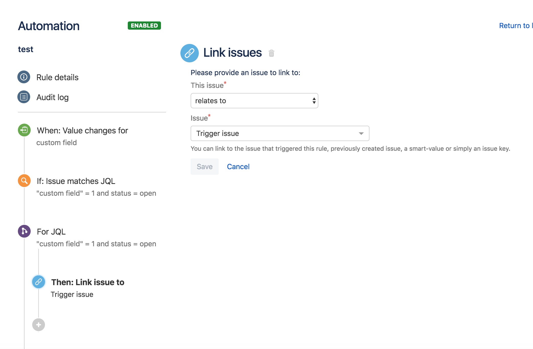This screenshot has width=533, height=349.
Task: Select the 'Then: Link issue to' step
Action: (88, 282)
